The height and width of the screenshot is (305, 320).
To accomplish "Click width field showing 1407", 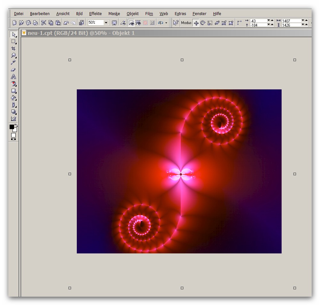I will [x=292, y=21].
